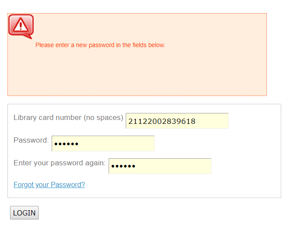The image size is (290, 229).
Task: Click the Enter your password again field
Action: click(x=160, y=166)
